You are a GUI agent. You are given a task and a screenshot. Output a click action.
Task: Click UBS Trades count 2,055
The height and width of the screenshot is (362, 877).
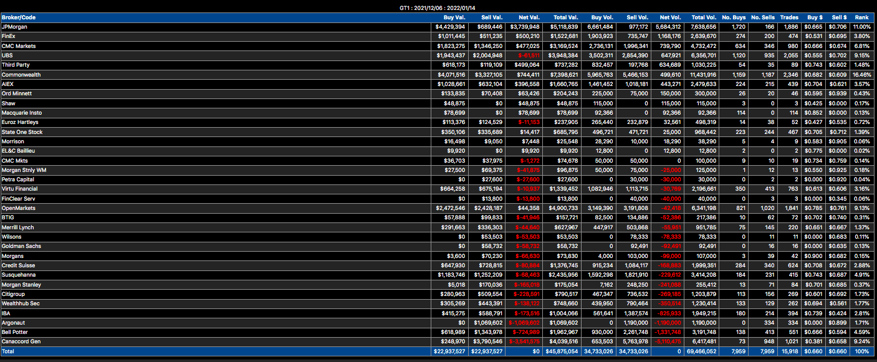pos(790,55)
